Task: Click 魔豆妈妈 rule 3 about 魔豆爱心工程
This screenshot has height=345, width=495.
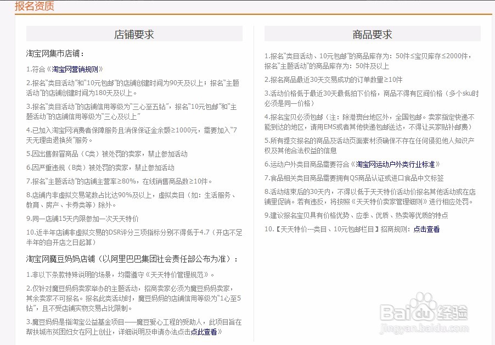Action: [x=134, y=327]
